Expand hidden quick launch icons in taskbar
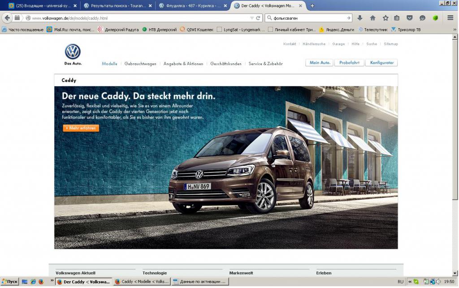Viewport: 459px width, 288px height. tap(52, 281)
